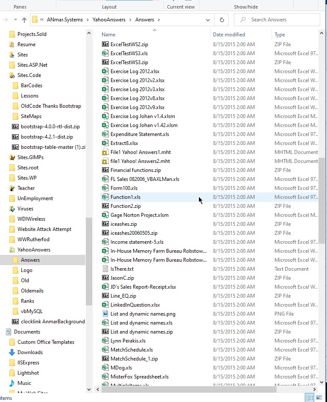
Task: Click the PNG icon for List and dynamic names.png
Action: pyautogui.click(x=105, y=314)
